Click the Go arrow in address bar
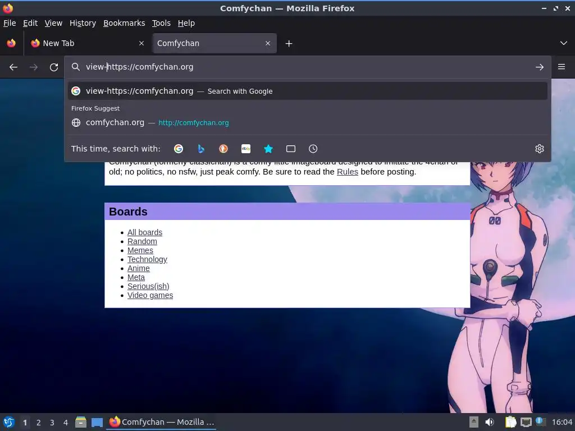The height and width of the screenshot is (431, 575). [540, 67]
